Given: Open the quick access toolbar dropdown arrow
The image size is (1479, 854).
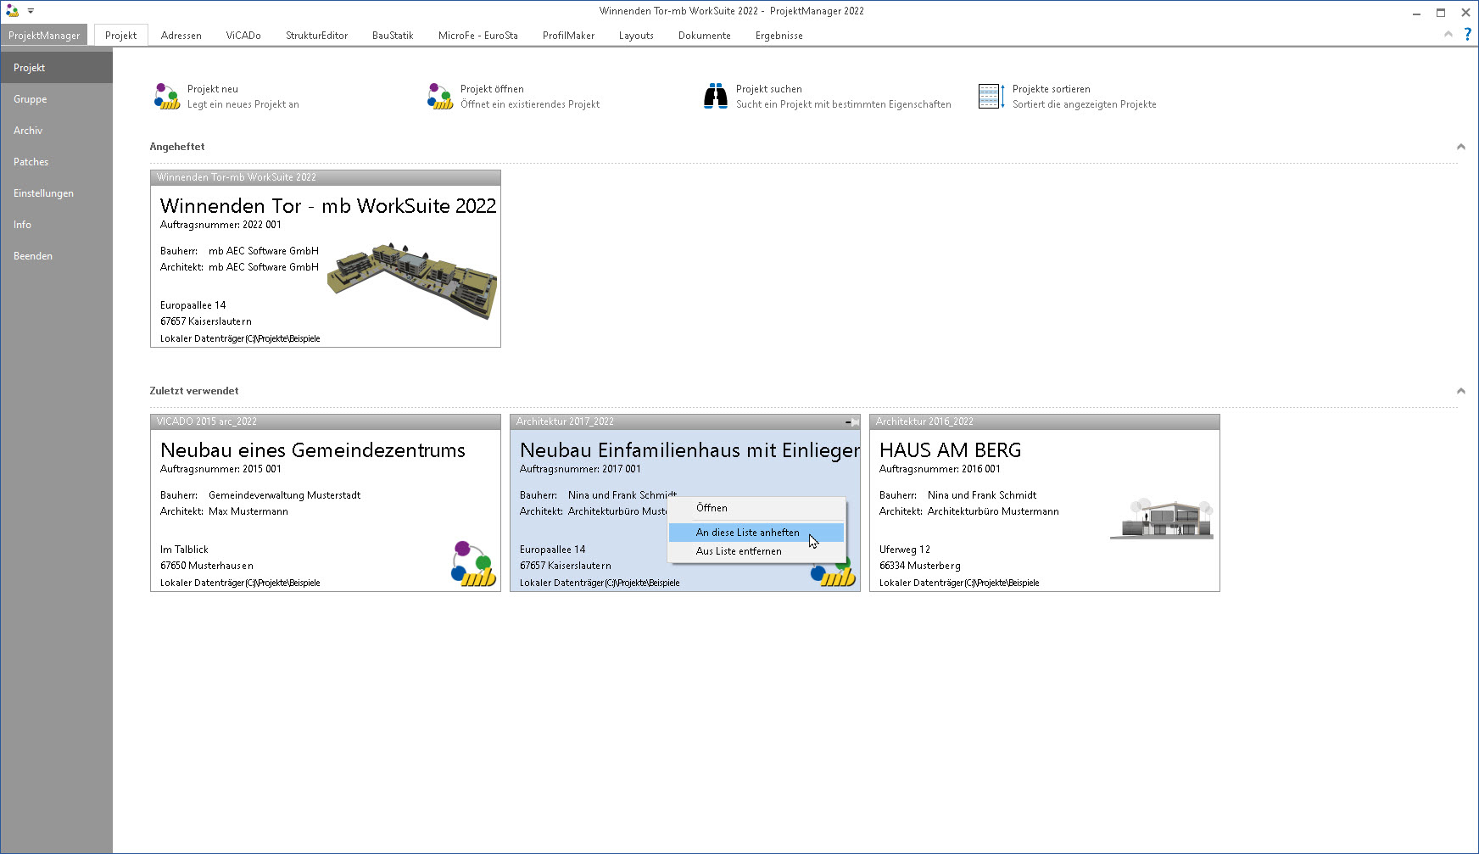Looking at the screenshot, I should click(x=31, y=11).
